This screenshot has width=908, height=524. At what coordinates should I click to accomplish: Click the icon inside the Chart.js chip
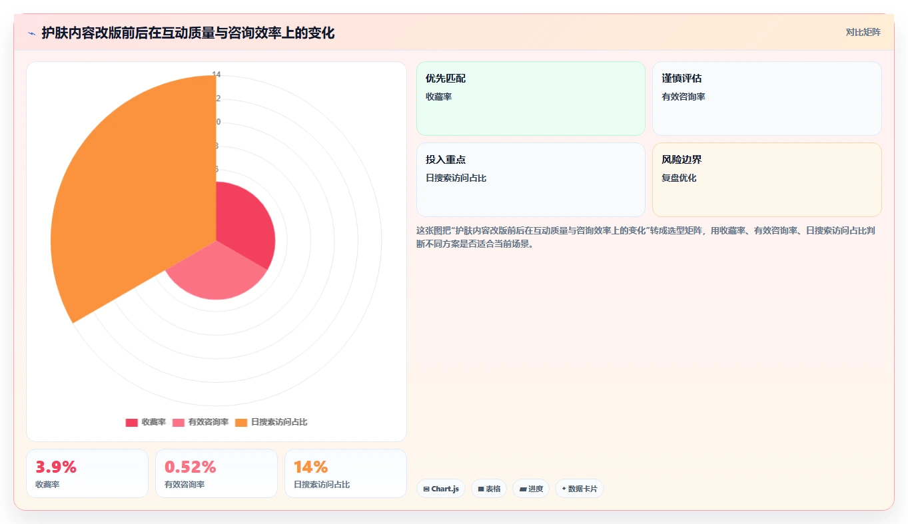coord(426,489)
